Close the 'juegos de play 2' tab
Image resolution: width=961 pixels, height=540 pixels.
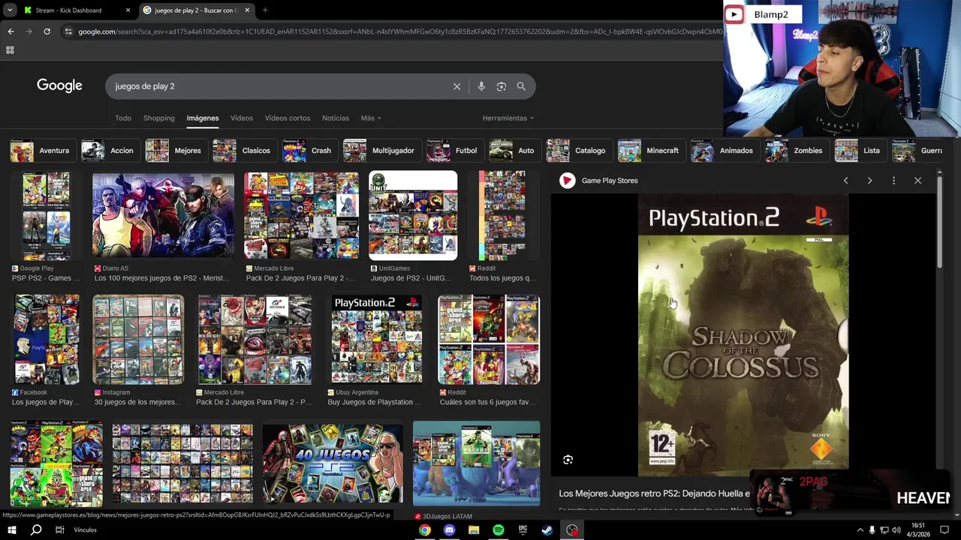click(247, 10)
